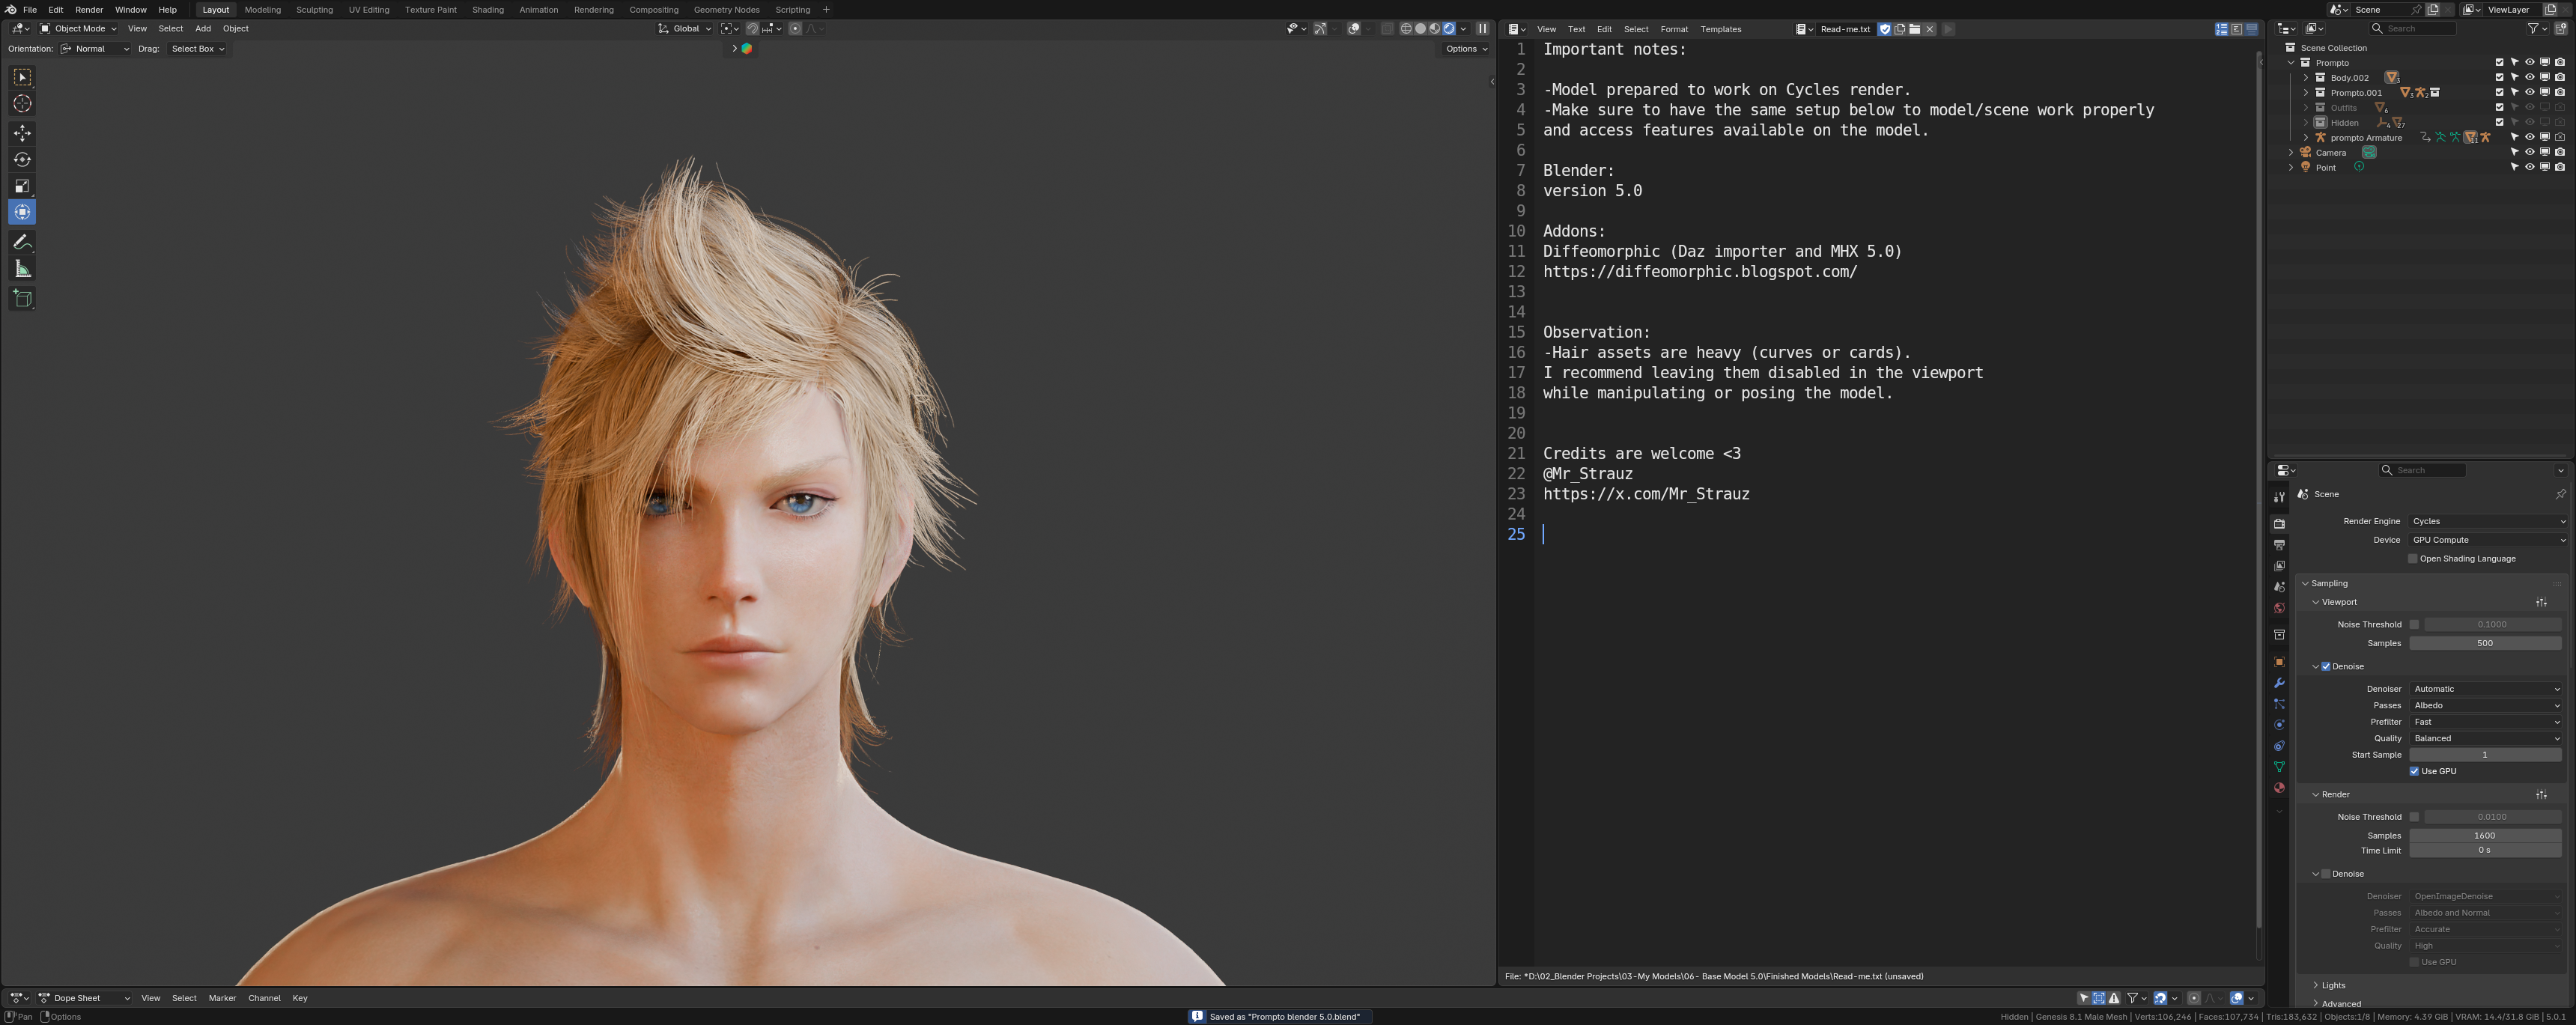Open the Prefilter dropdown set to Fast
Image resolution: width=2576 pixels, height=1025 pixels.
[x=2486, y=722]
